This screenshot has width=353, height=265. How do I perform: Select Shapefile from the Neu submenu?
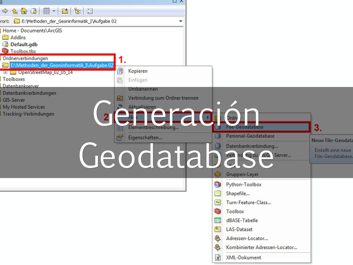238,194
